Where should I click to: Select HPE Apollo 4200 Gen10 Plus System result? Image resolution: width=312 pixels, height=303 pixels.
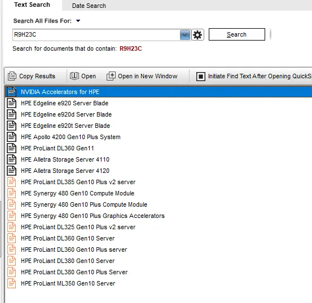[x=71, y=137]
